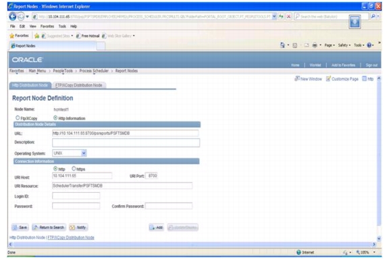
Task: Click the red Stop loading icon
Action: 288,17
